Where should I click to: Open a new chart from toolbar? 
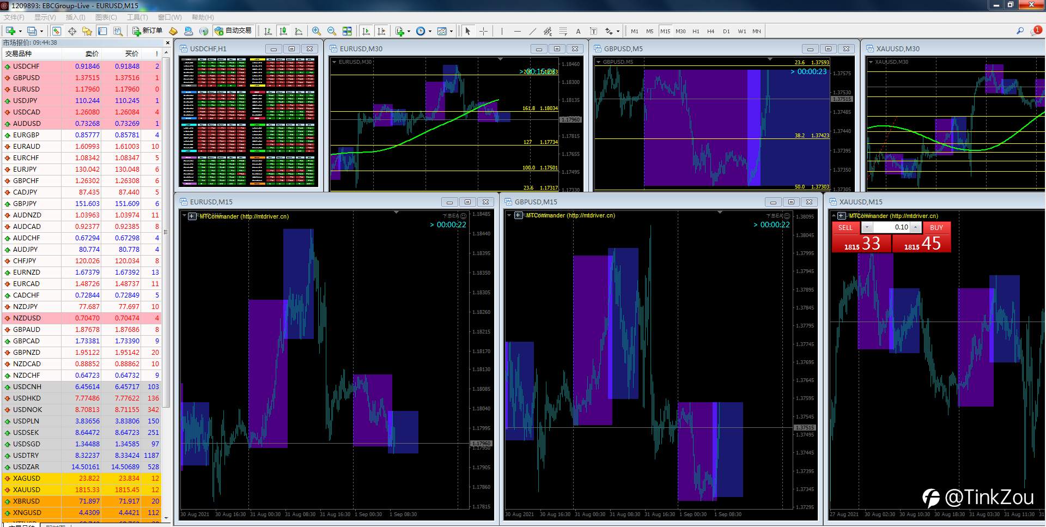coord(10,31)
